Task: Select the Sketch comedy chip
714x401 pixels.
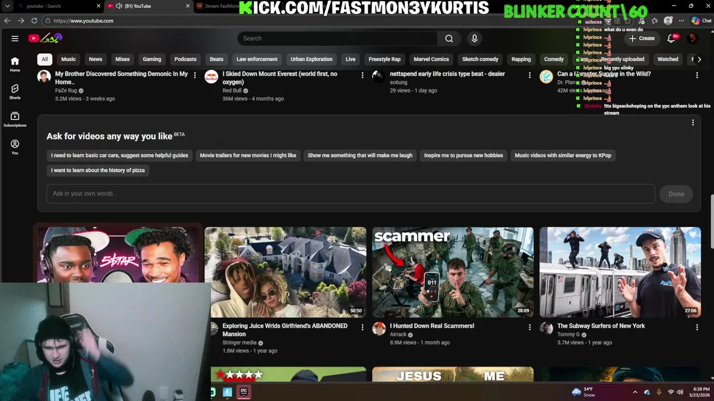Action: pyautogui.click(x=480, y=59)
